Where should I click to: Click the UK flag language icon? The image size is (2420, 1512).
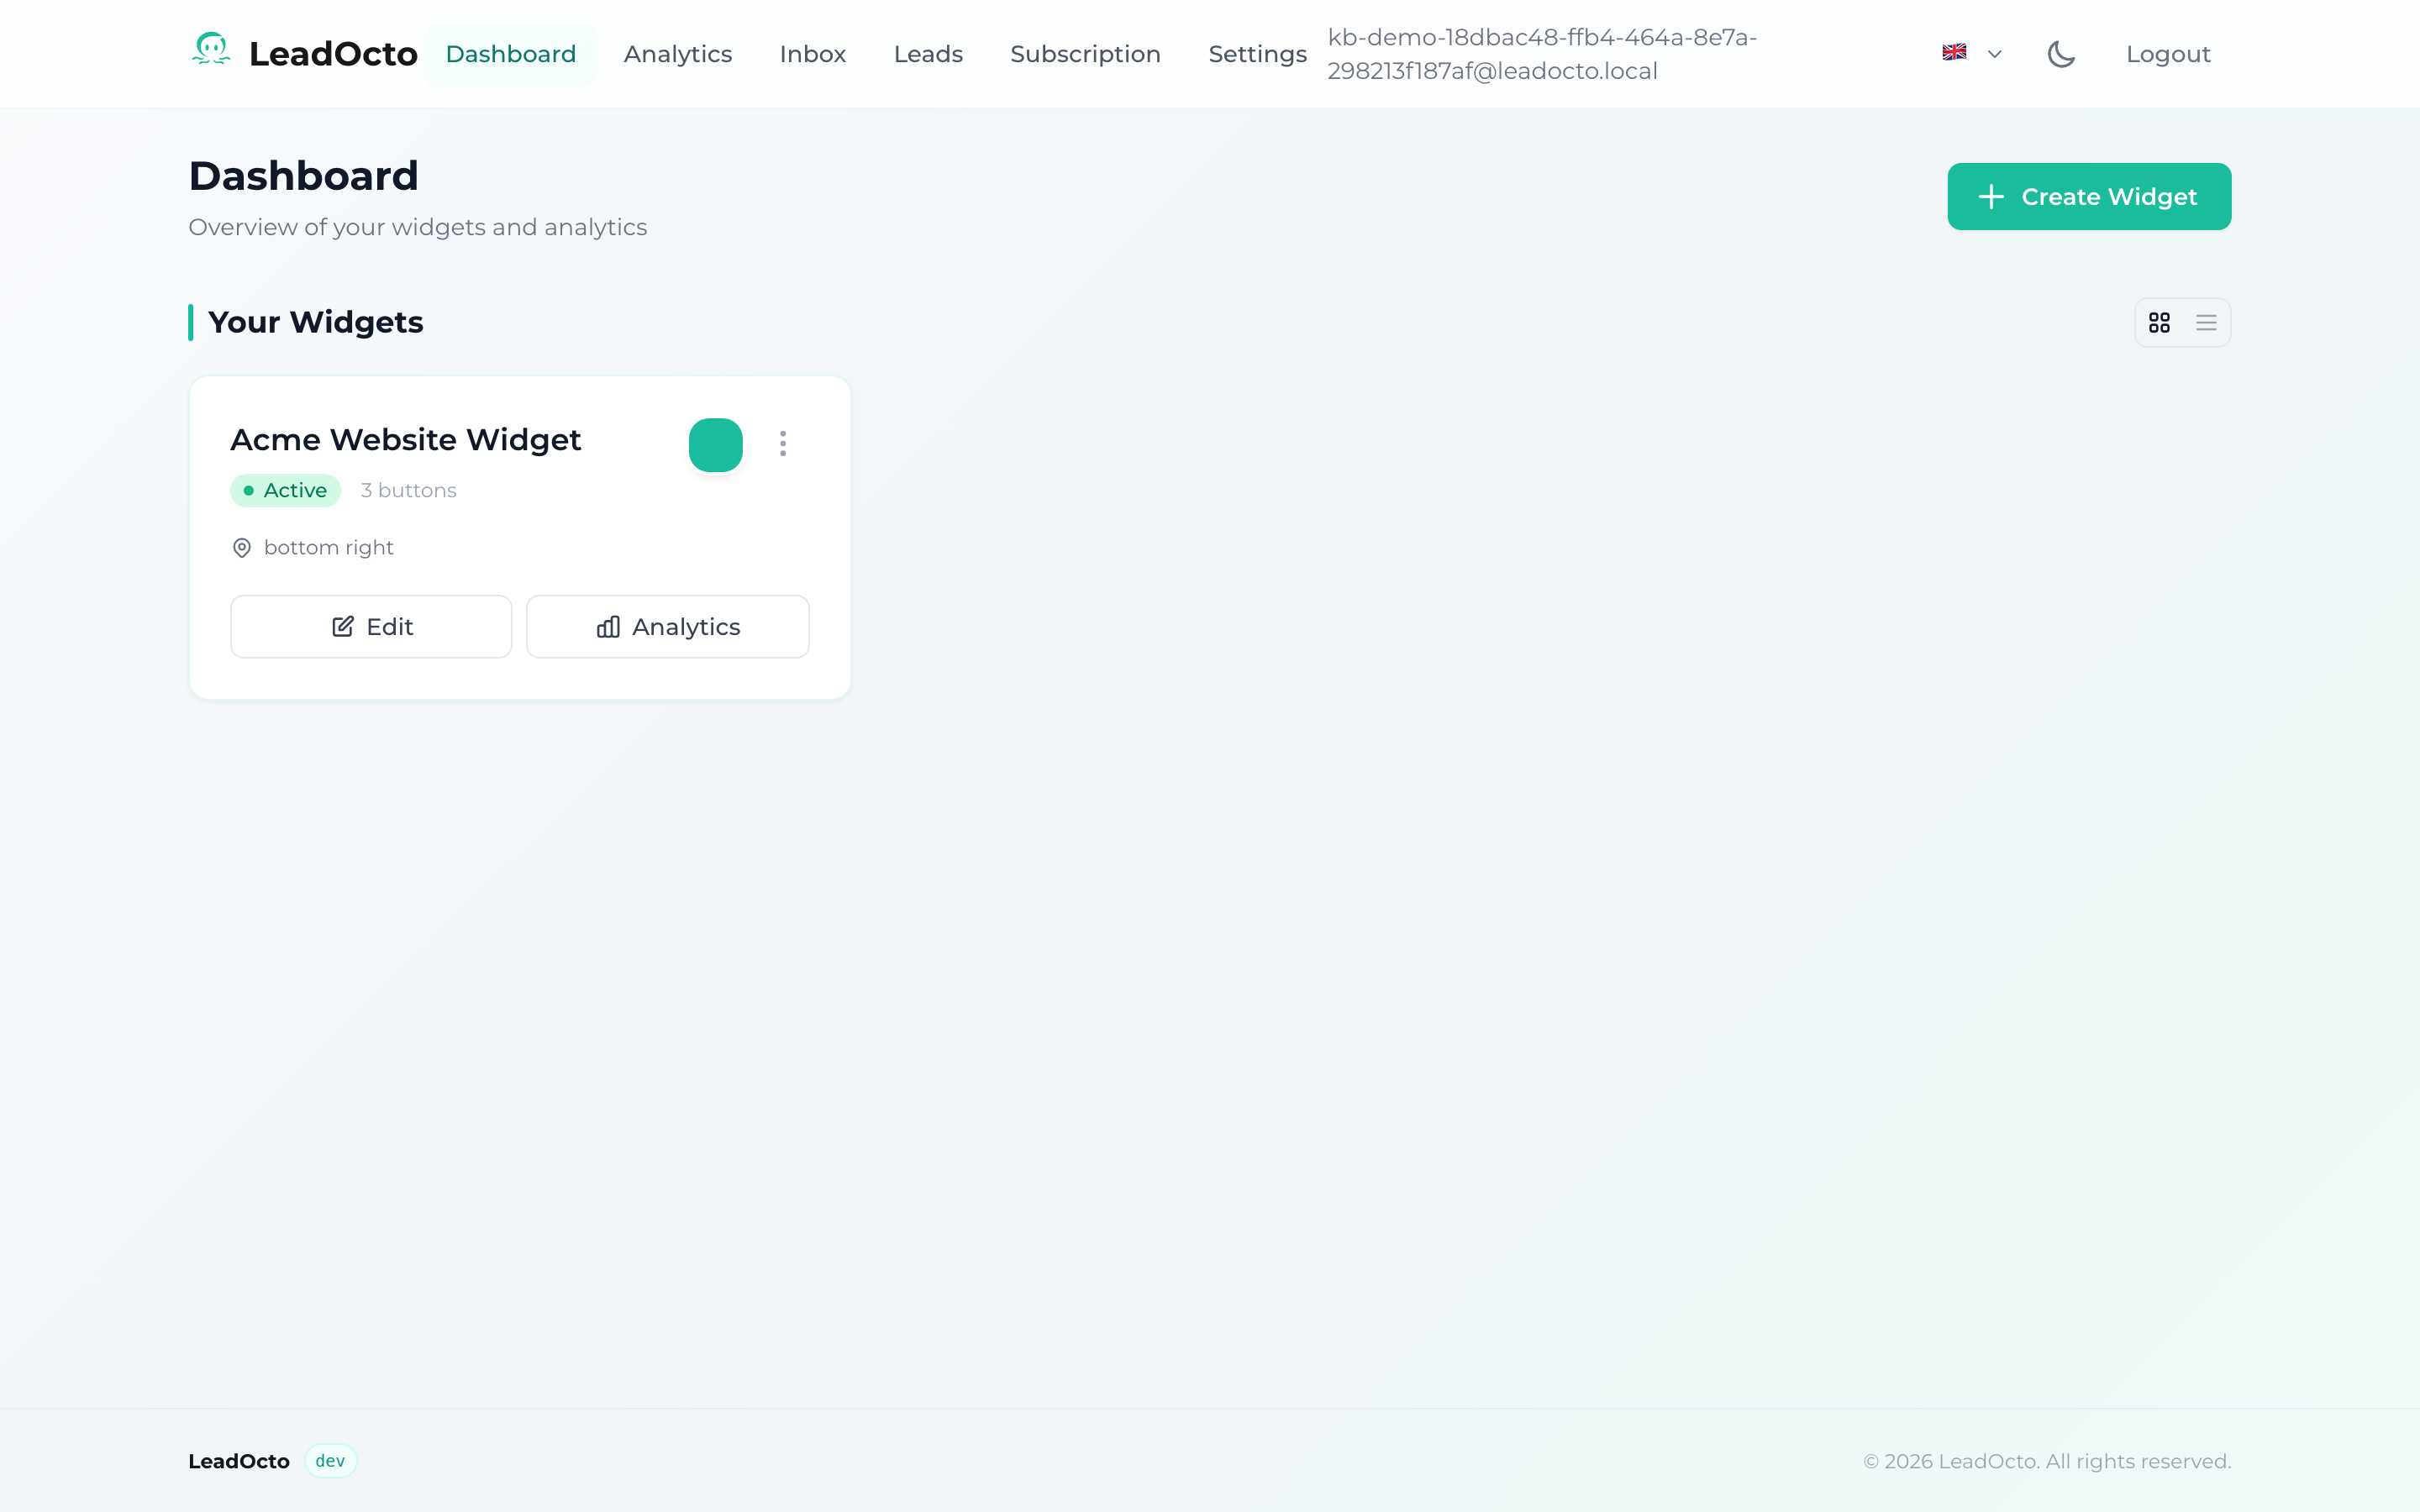(1953, 52)
